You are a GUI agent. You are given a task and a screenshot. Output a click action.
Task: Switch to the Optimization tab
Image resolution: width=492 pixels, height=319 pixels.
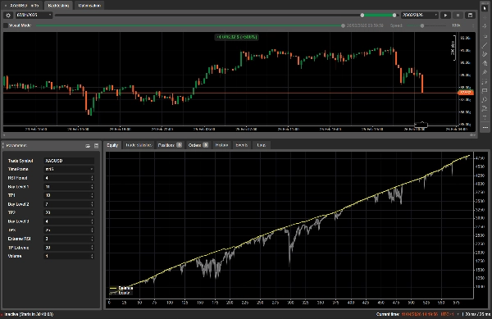(89, 6)
